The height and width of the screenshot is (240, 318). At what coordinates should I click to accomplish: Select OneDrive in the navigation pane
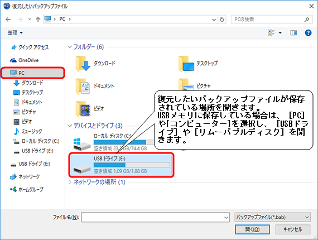pos(25,60)
